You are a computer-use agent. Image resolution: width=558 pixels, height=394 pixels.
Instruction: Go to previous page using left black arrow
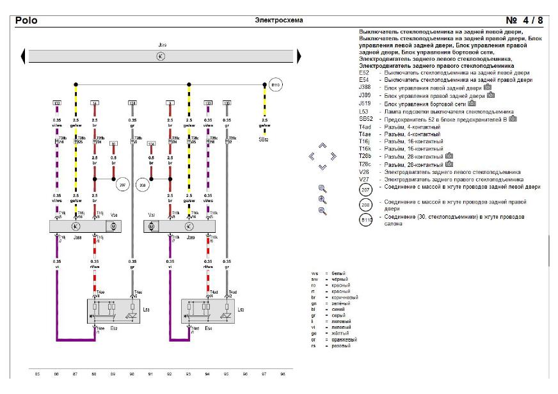point(24,56)
